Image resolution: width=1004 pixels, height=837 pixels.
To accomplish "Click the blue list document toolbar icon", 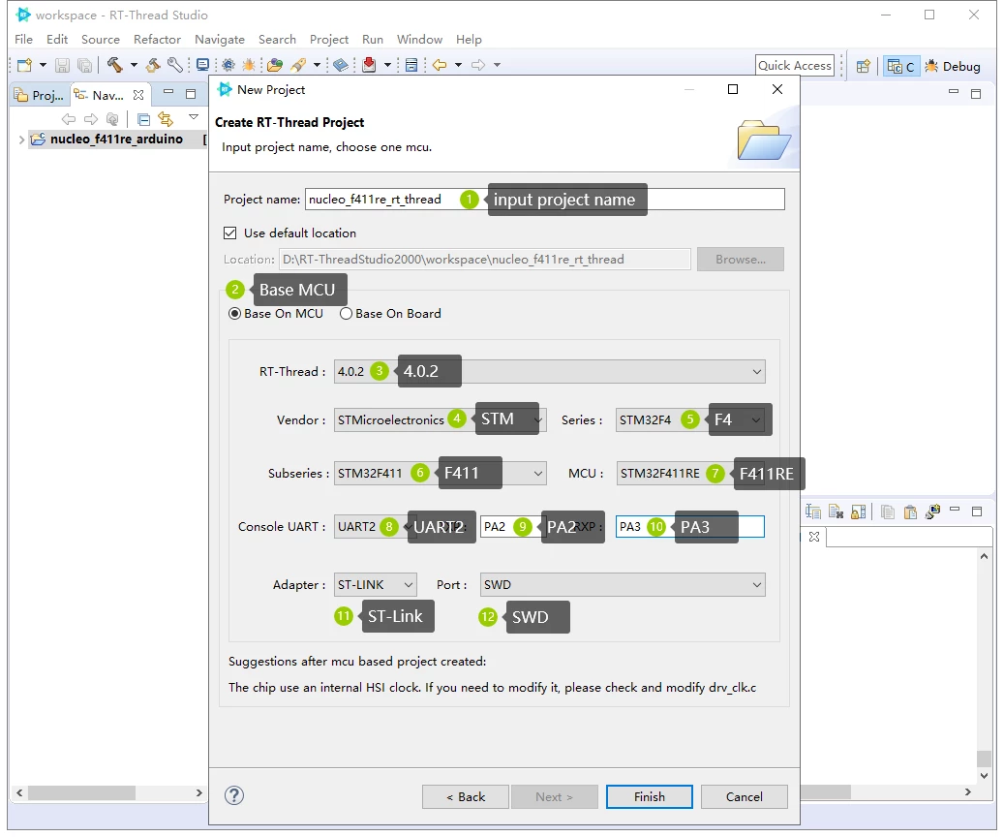I will (x=411, y=65).
